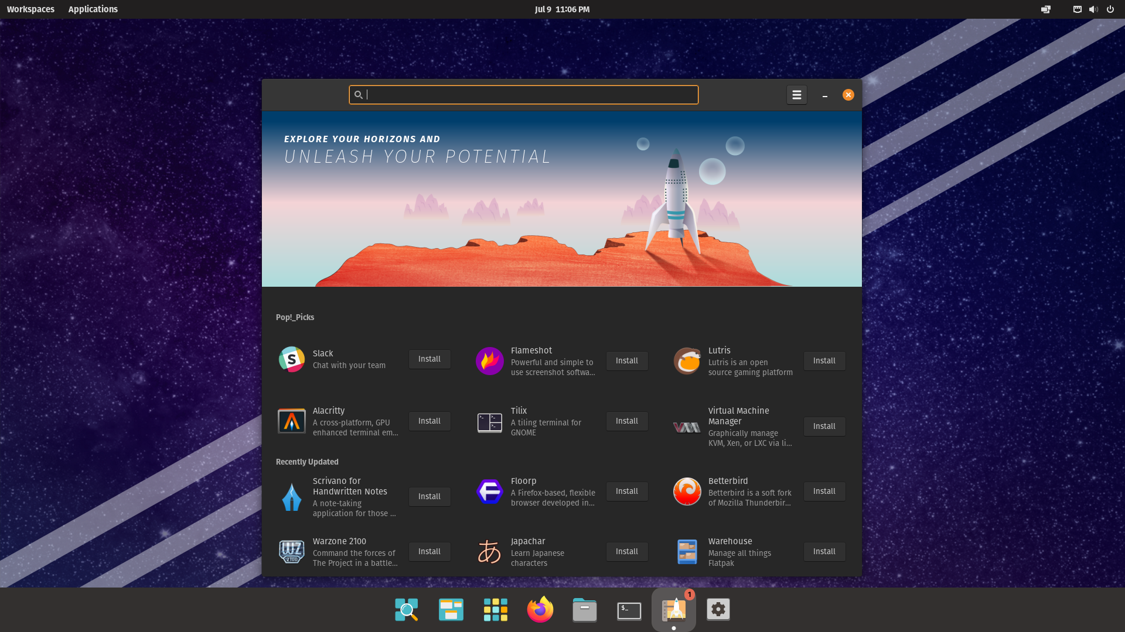Image resolution: width=1125 pixels, height=632 pixels.
Task: Open the hamburger menu in header bar
Action: [796, 95]
